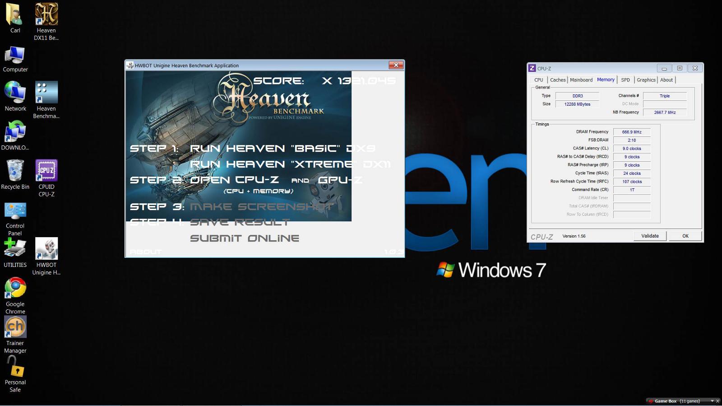Run Heaven "Basic" DX9 benchmark

coord(282,148)
